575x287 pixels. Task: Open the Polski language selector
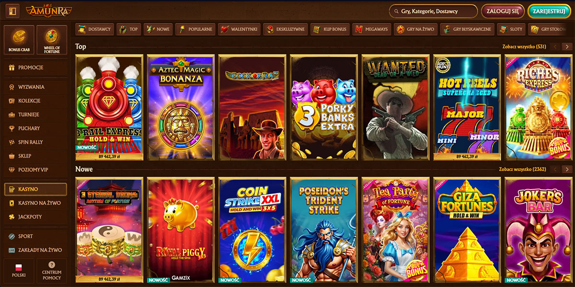coord(19,271)
